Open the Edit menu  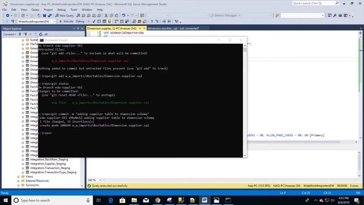[x=14, y=10]
